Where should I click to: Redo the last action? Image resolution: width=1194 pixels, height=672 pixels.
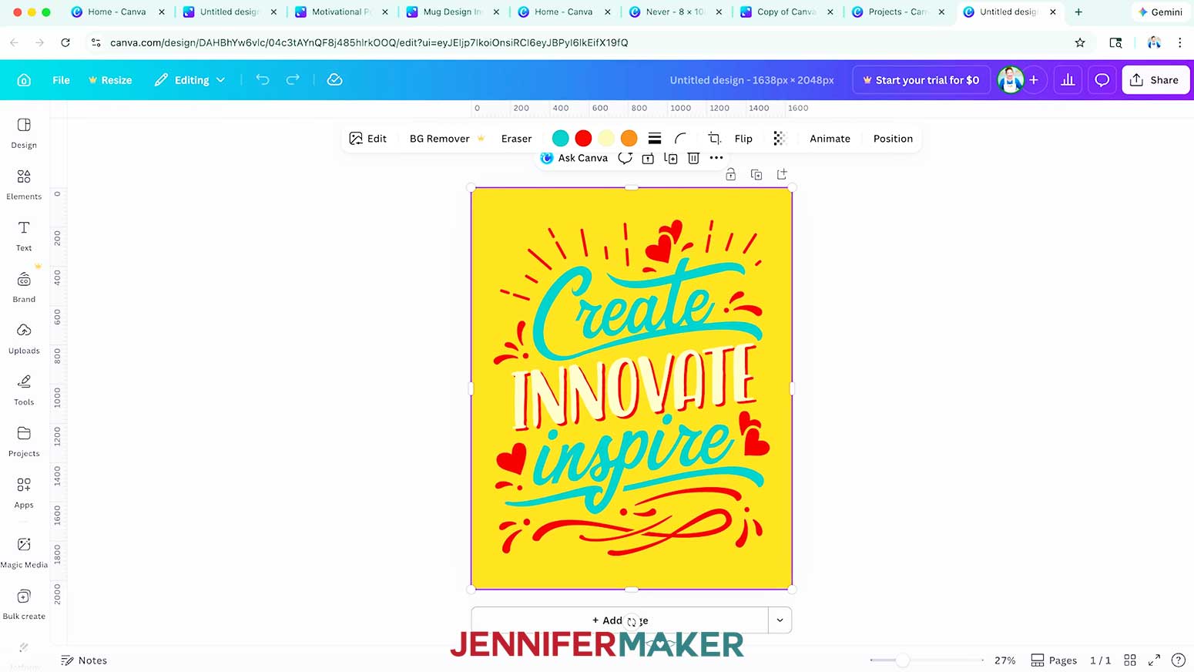pyautogui.click(x=293, y=80)
